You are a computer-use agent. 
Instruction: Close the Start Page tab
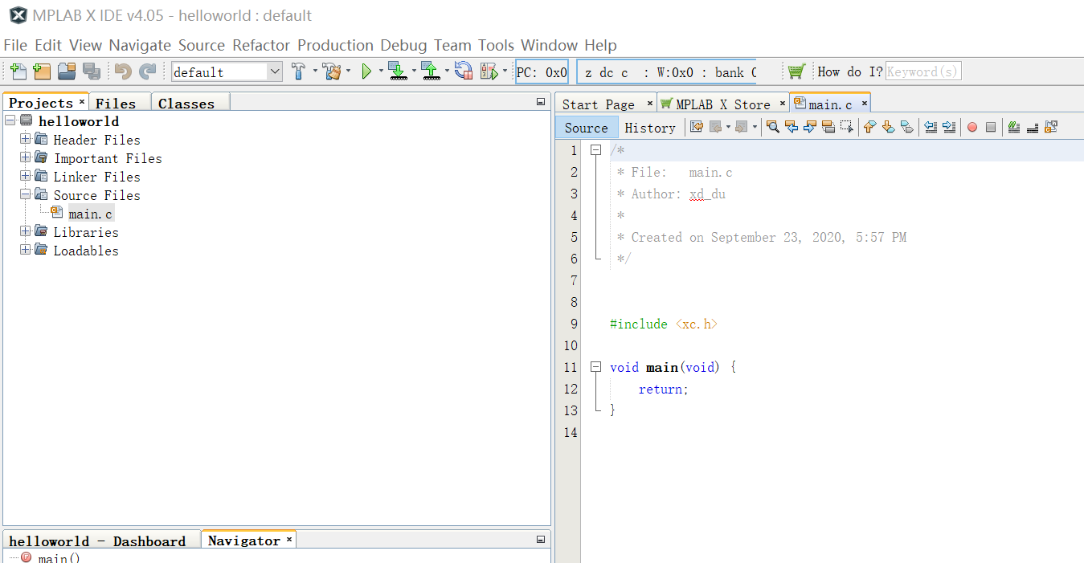[650, 103]
